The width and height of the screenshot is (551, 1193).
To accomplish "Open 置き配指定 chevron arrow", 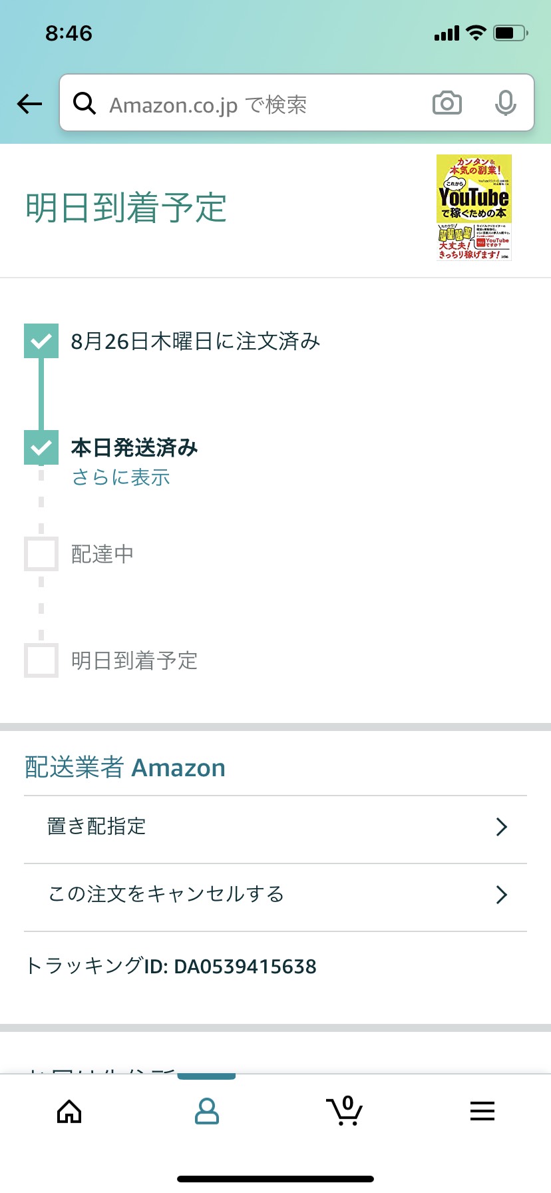I will tap(502, 827).
